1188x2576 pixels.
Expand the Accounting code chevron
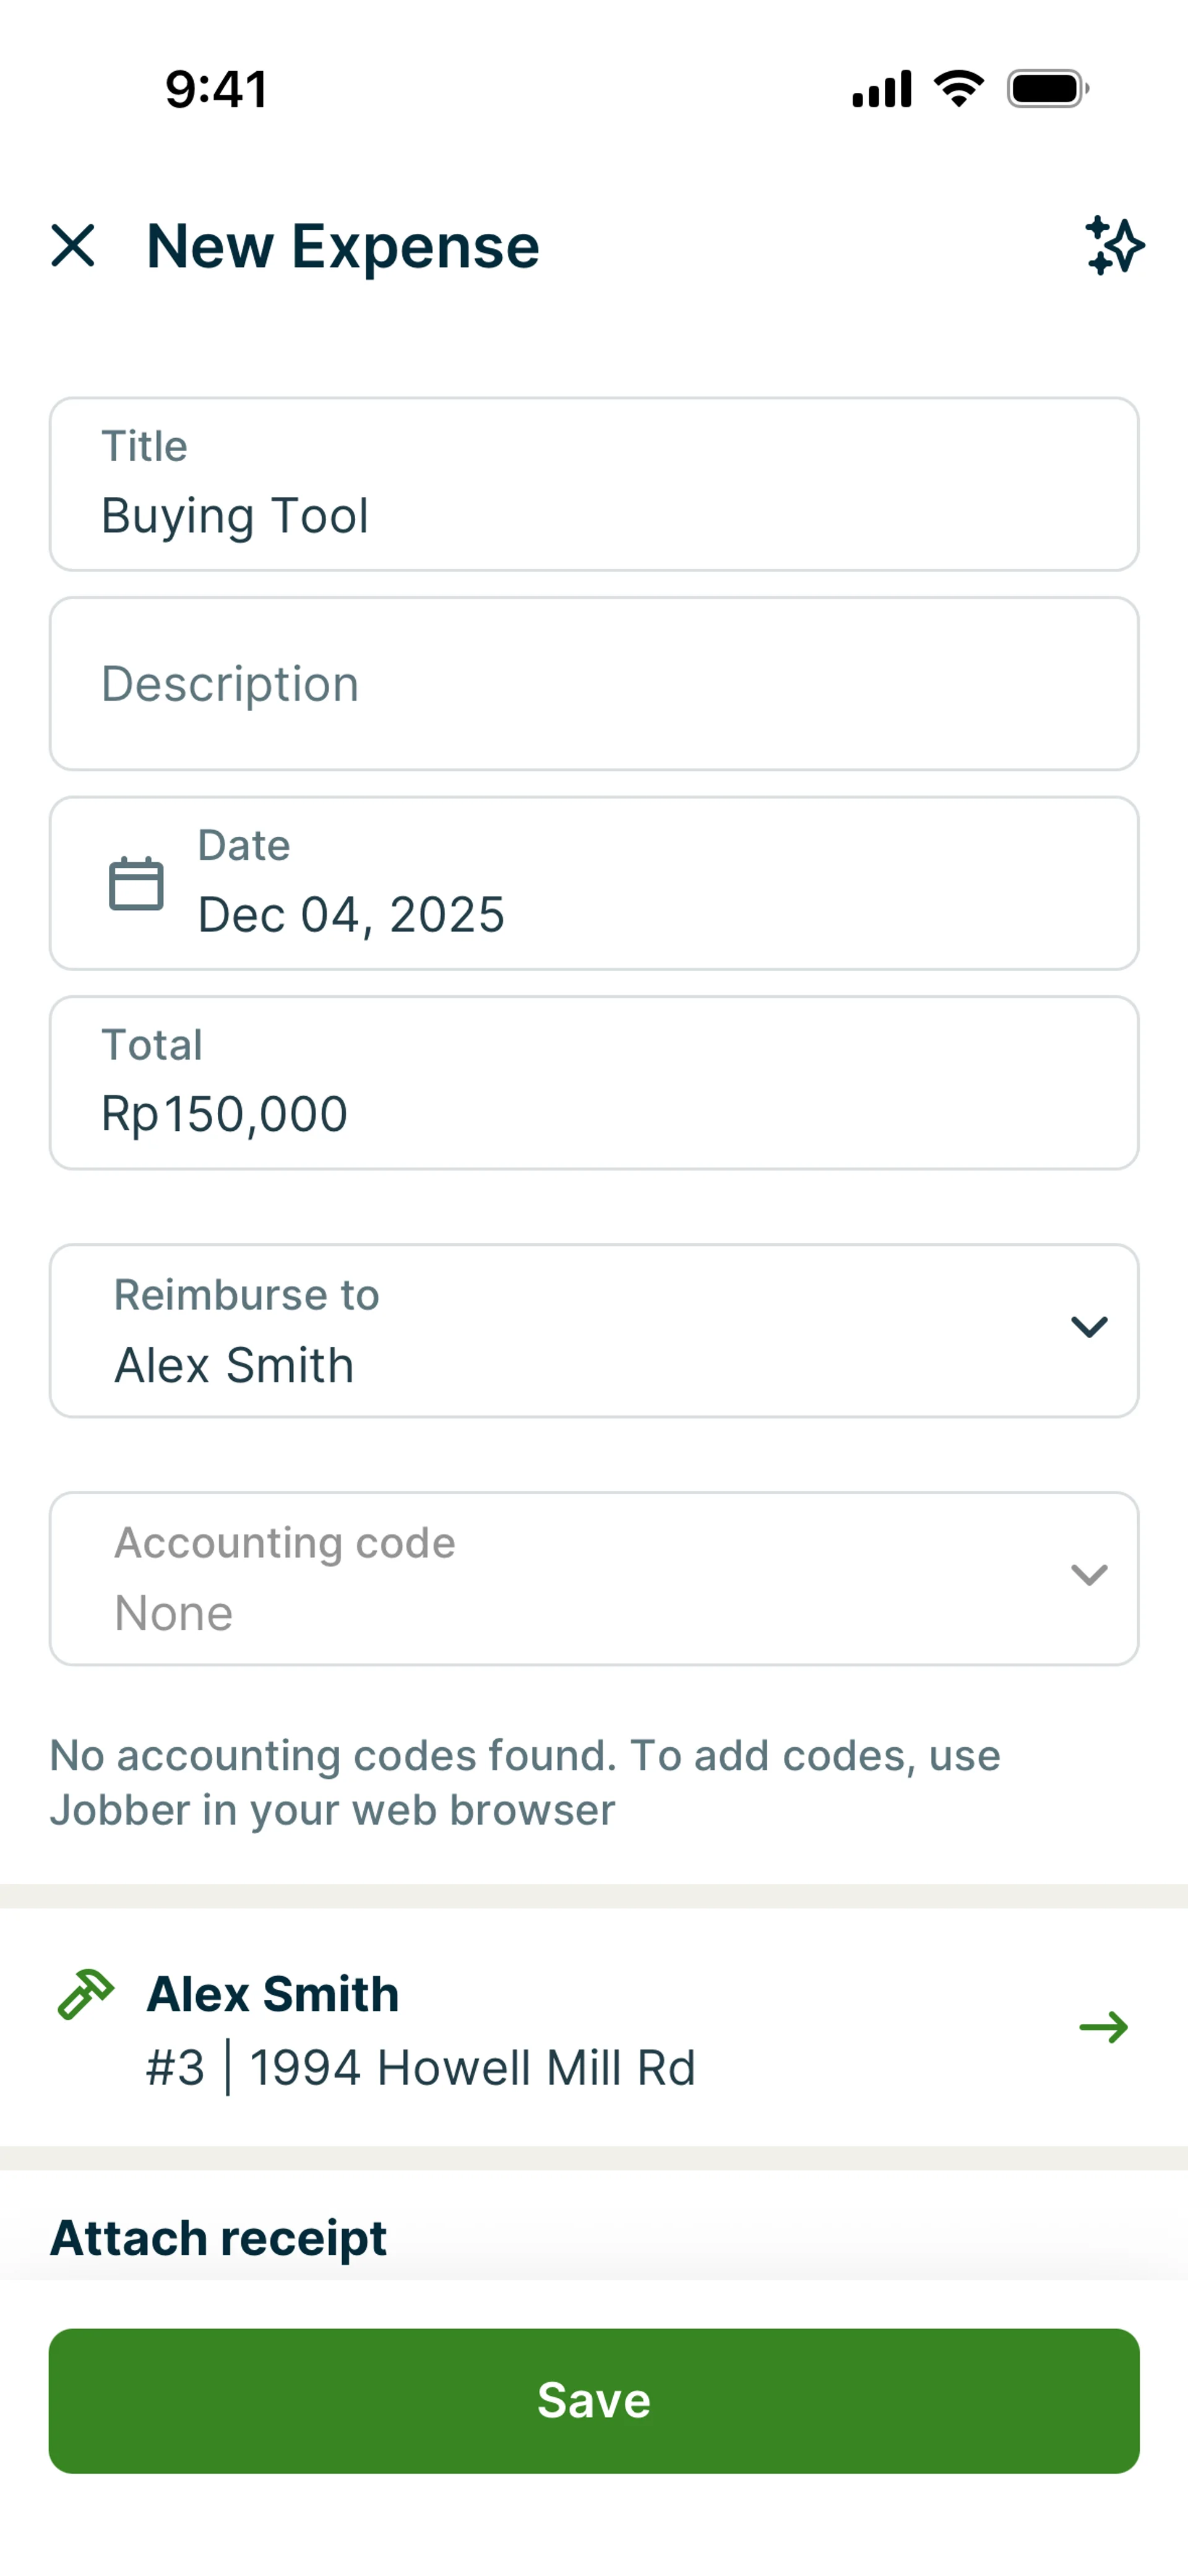coord(1089,1575)
